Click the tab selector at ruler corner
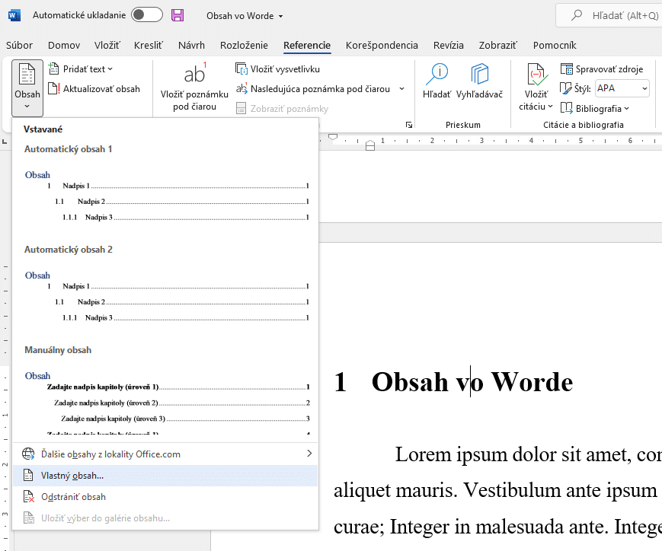This screenshot has height=551, width=662. 5,142
